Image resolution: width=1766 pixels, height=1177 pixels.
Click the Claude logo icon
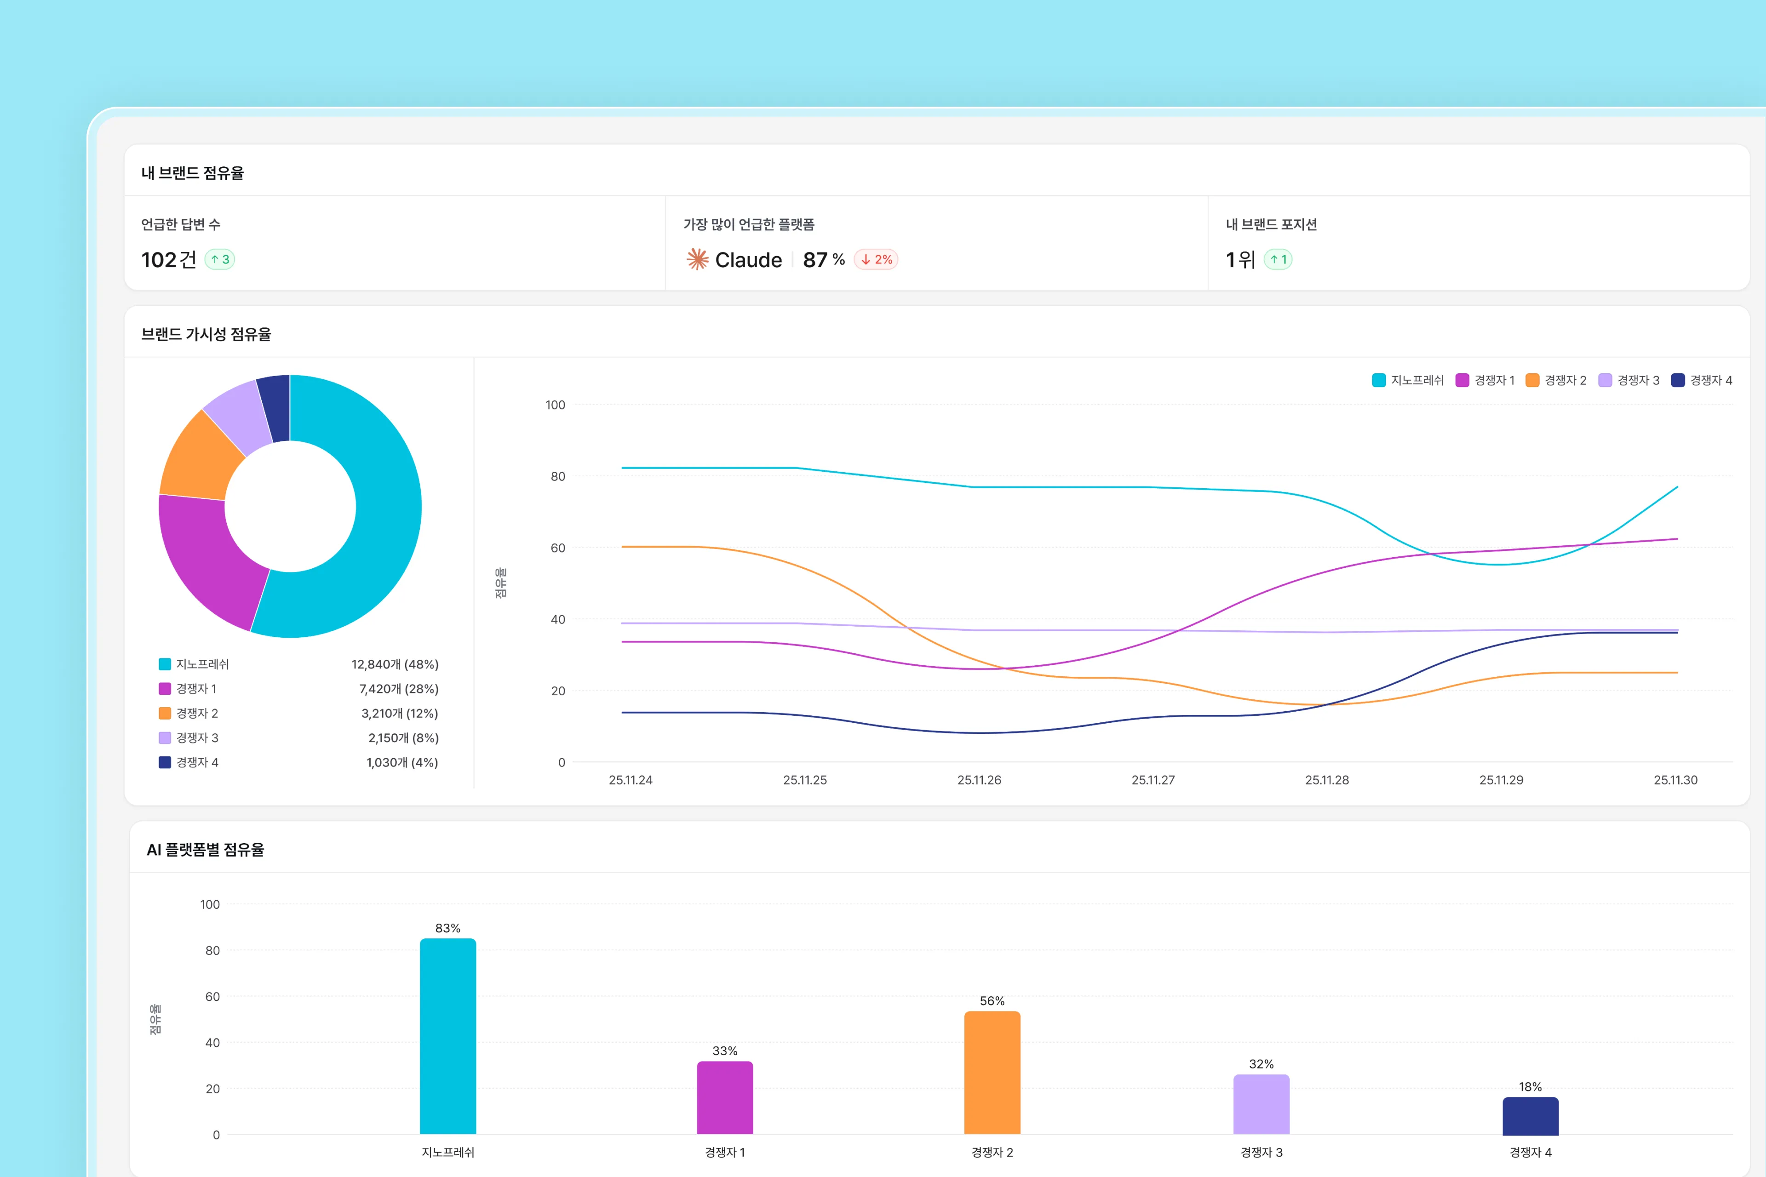(x=697, y=260)
